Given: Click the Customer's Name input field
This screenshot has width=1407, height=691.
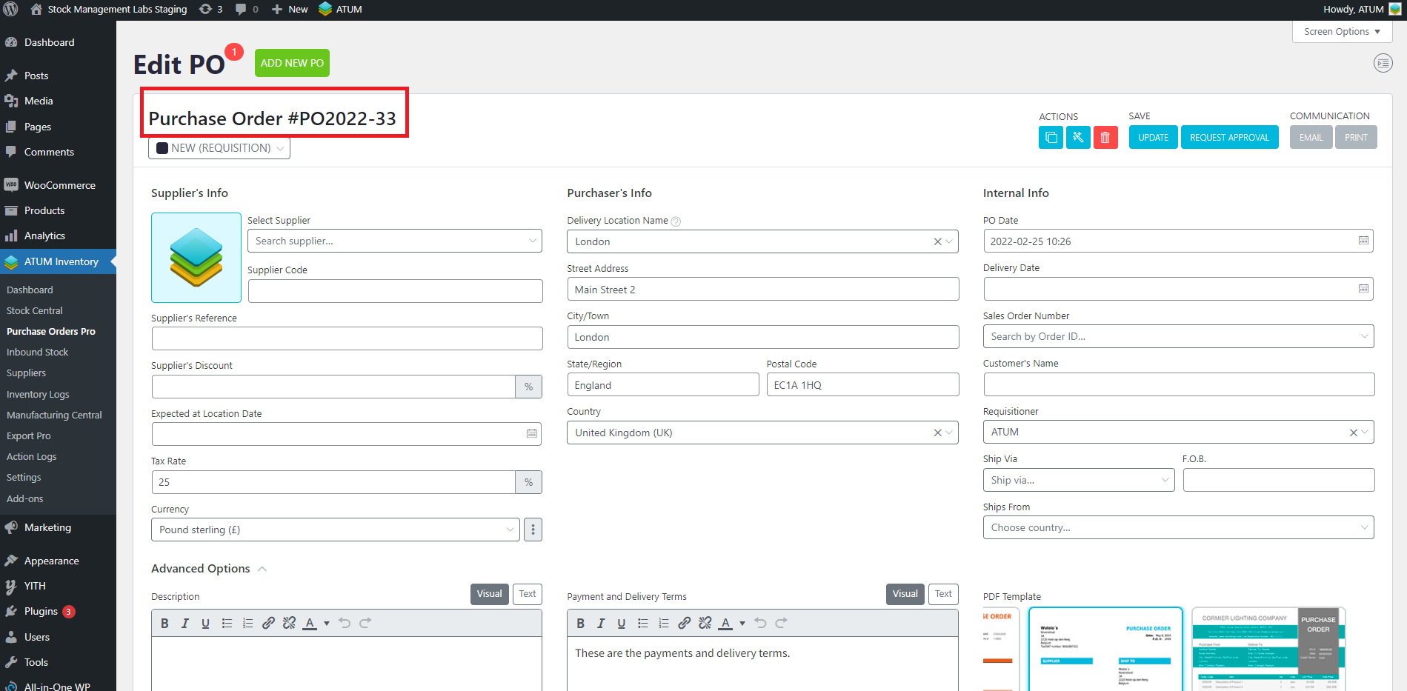Looking at the screenshot, I should 1179,384.
